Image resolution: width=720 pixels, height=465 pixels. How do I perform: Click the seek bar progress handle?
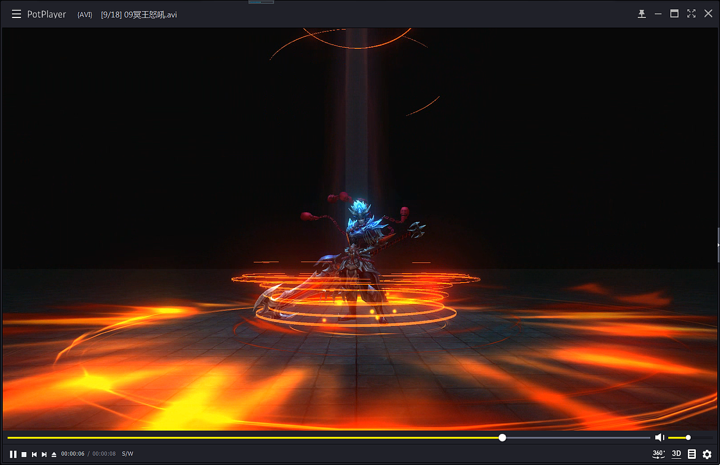(502, 437)
